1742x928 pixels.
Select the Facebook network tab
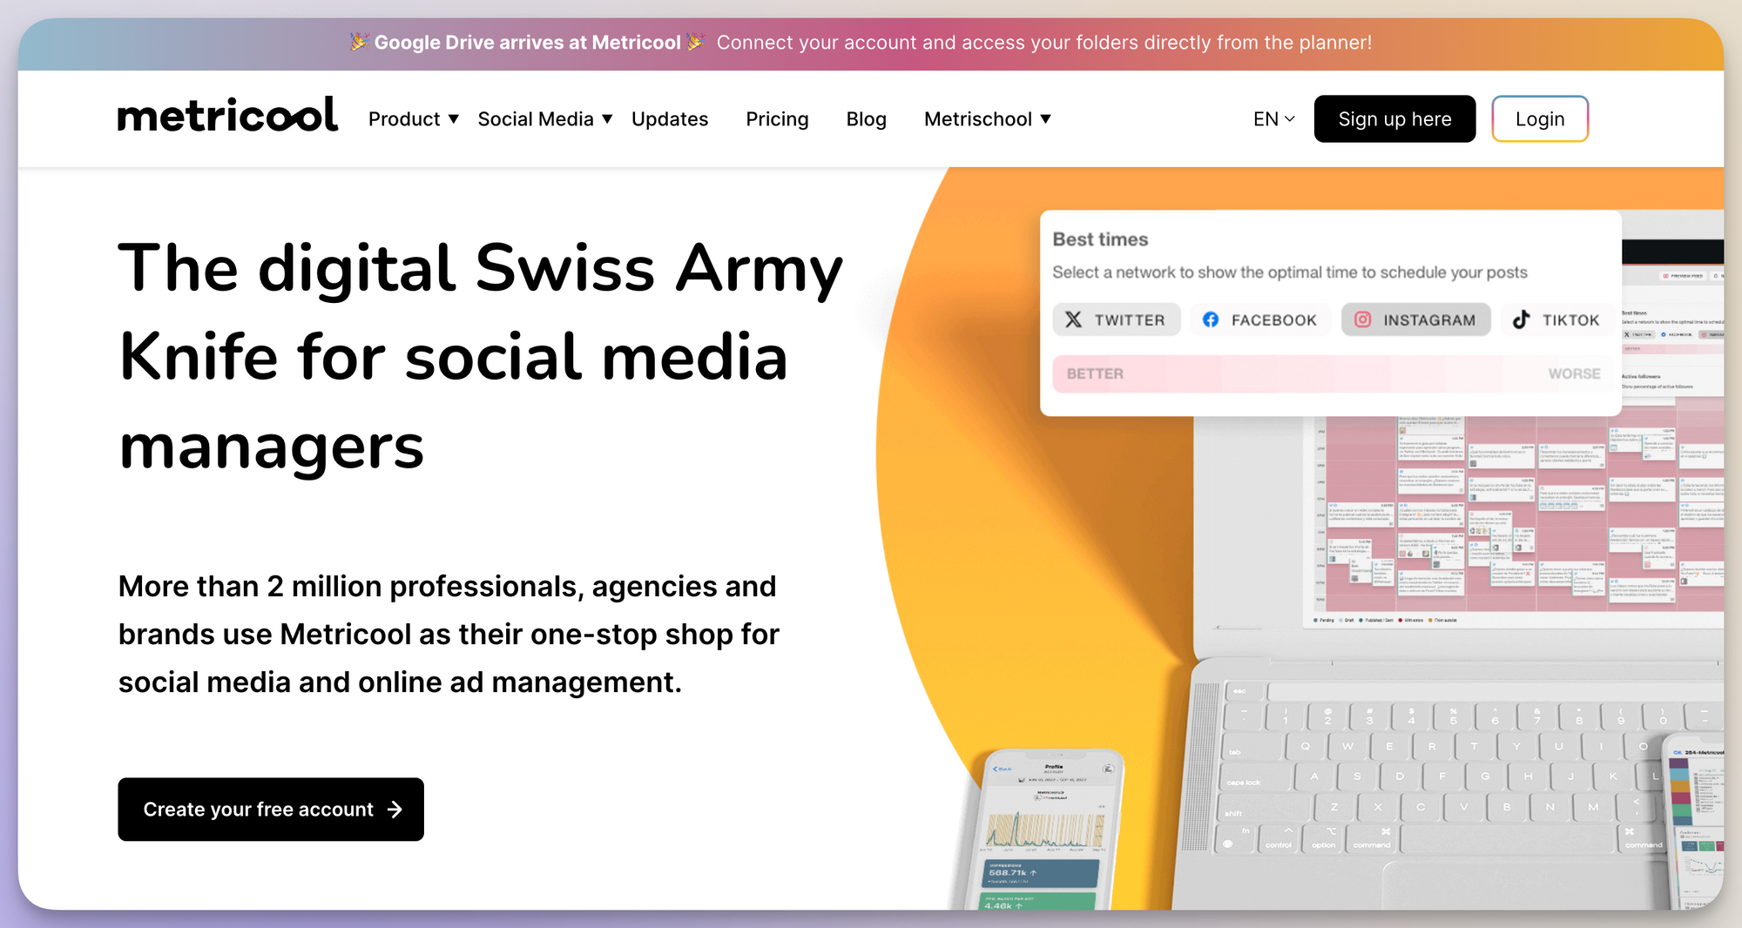tap(1260, 319)
